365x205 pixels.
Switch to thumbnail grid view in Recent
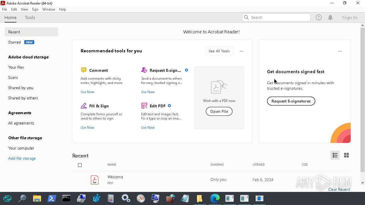(x=346, y=155)
